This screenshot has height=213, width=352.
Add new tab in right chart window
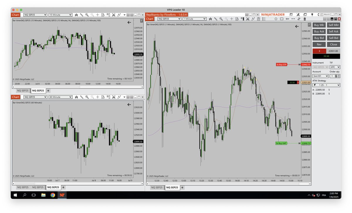pyautogui.click(x=183, y=188)
